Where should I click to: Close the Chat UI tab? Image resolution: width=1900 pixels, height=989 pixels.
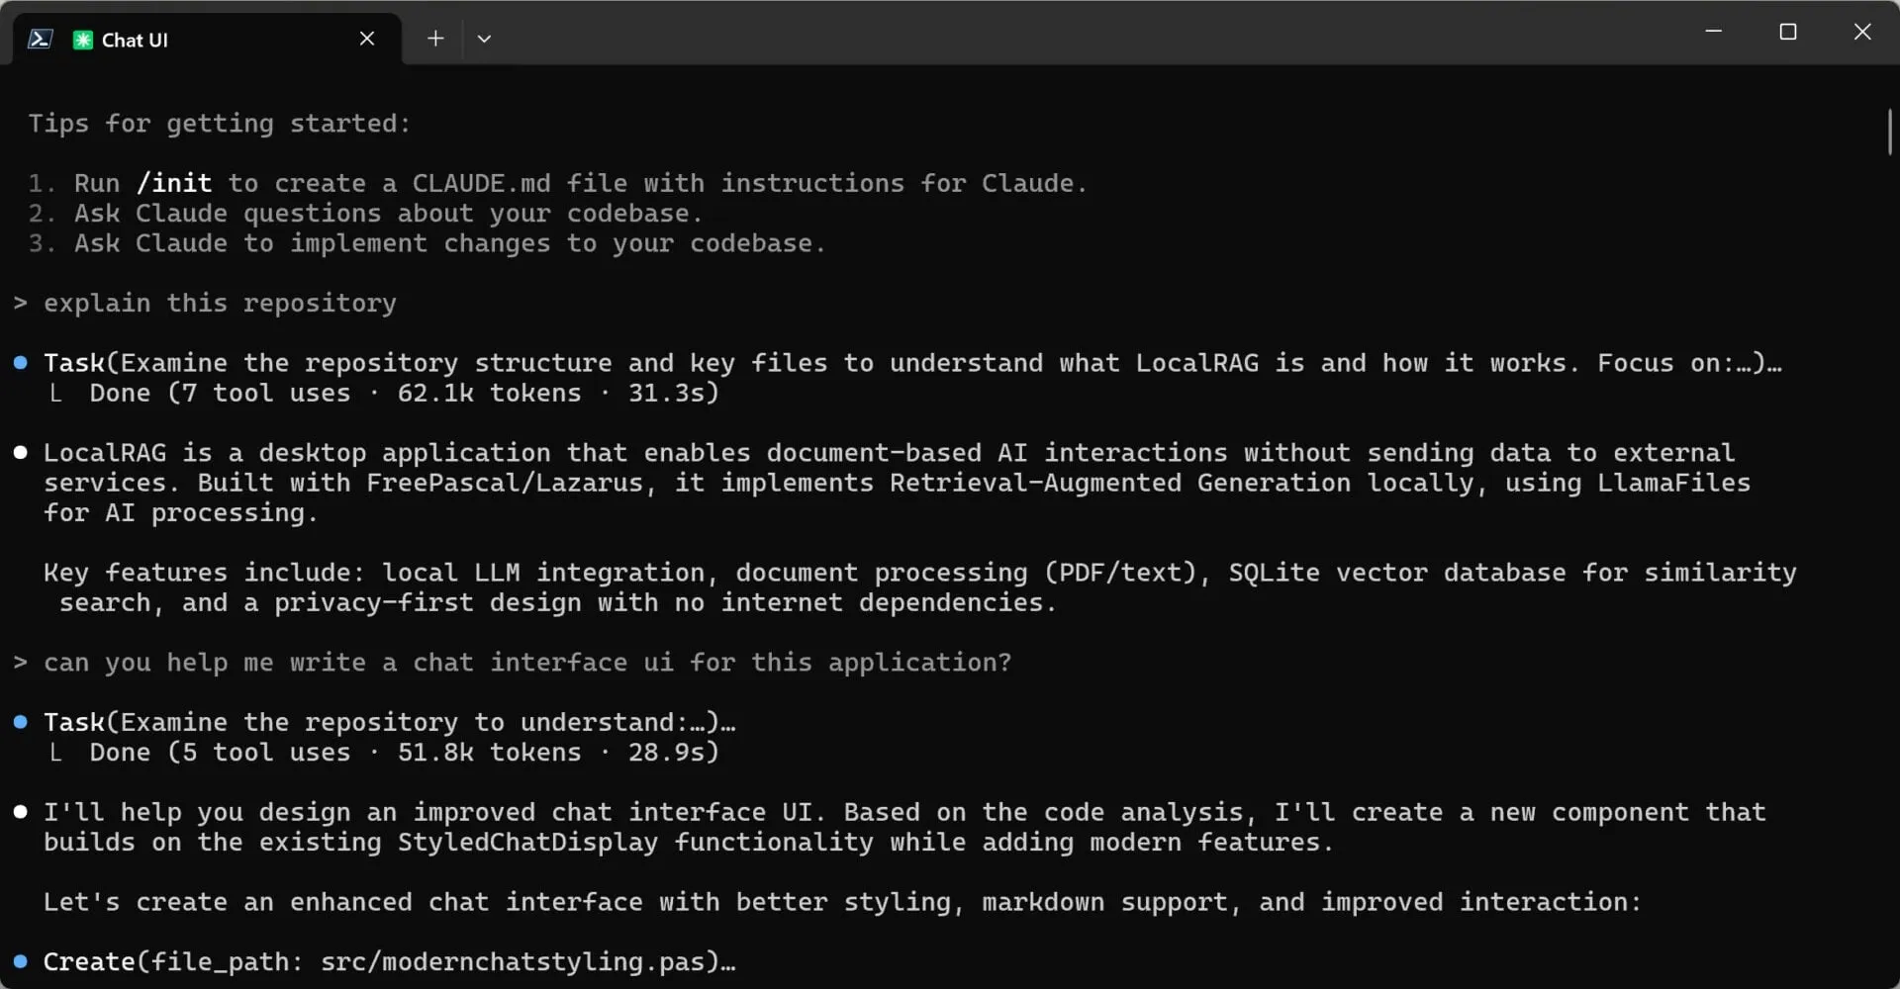tap(367, 39)
